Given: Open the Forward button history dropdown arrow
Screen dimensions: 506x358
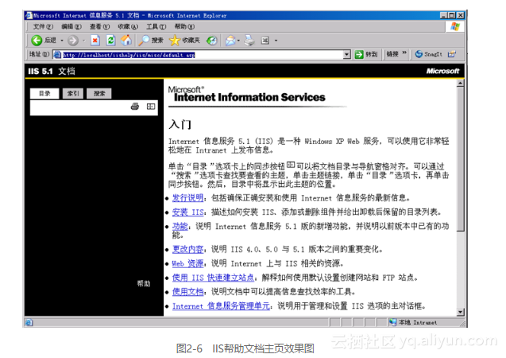Looking at the screenshot, I should pos(83,41).
